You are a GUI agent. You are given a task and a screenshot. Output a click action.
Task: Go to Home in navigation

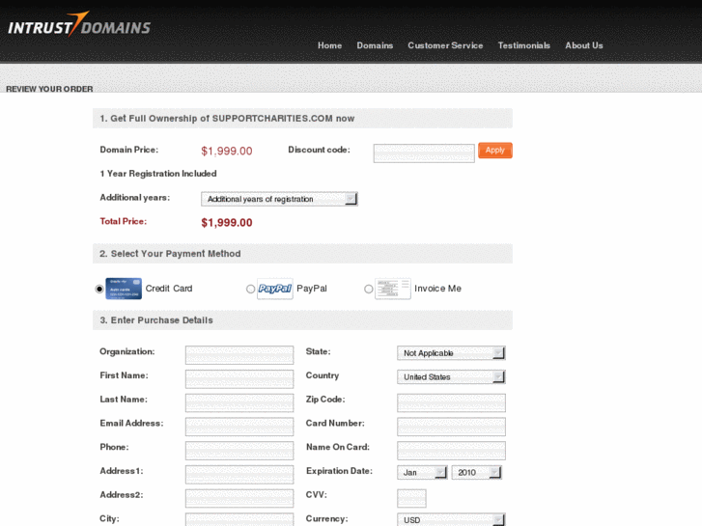coord(330,45)
